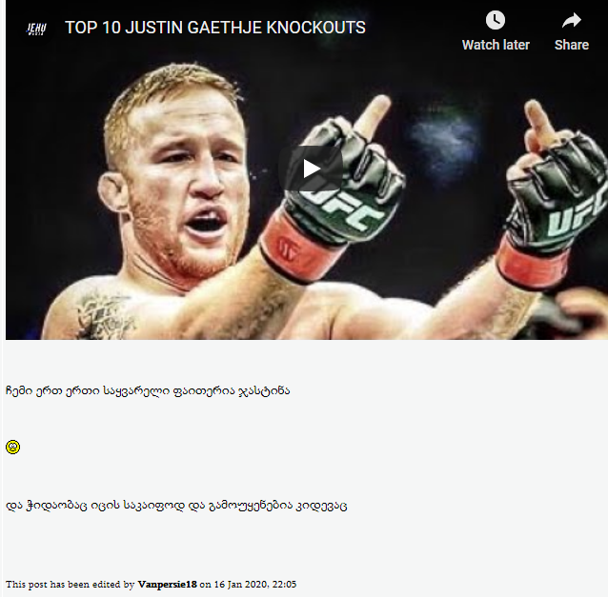
Task: Click the Watch later text label
Action: coord(496,45)
